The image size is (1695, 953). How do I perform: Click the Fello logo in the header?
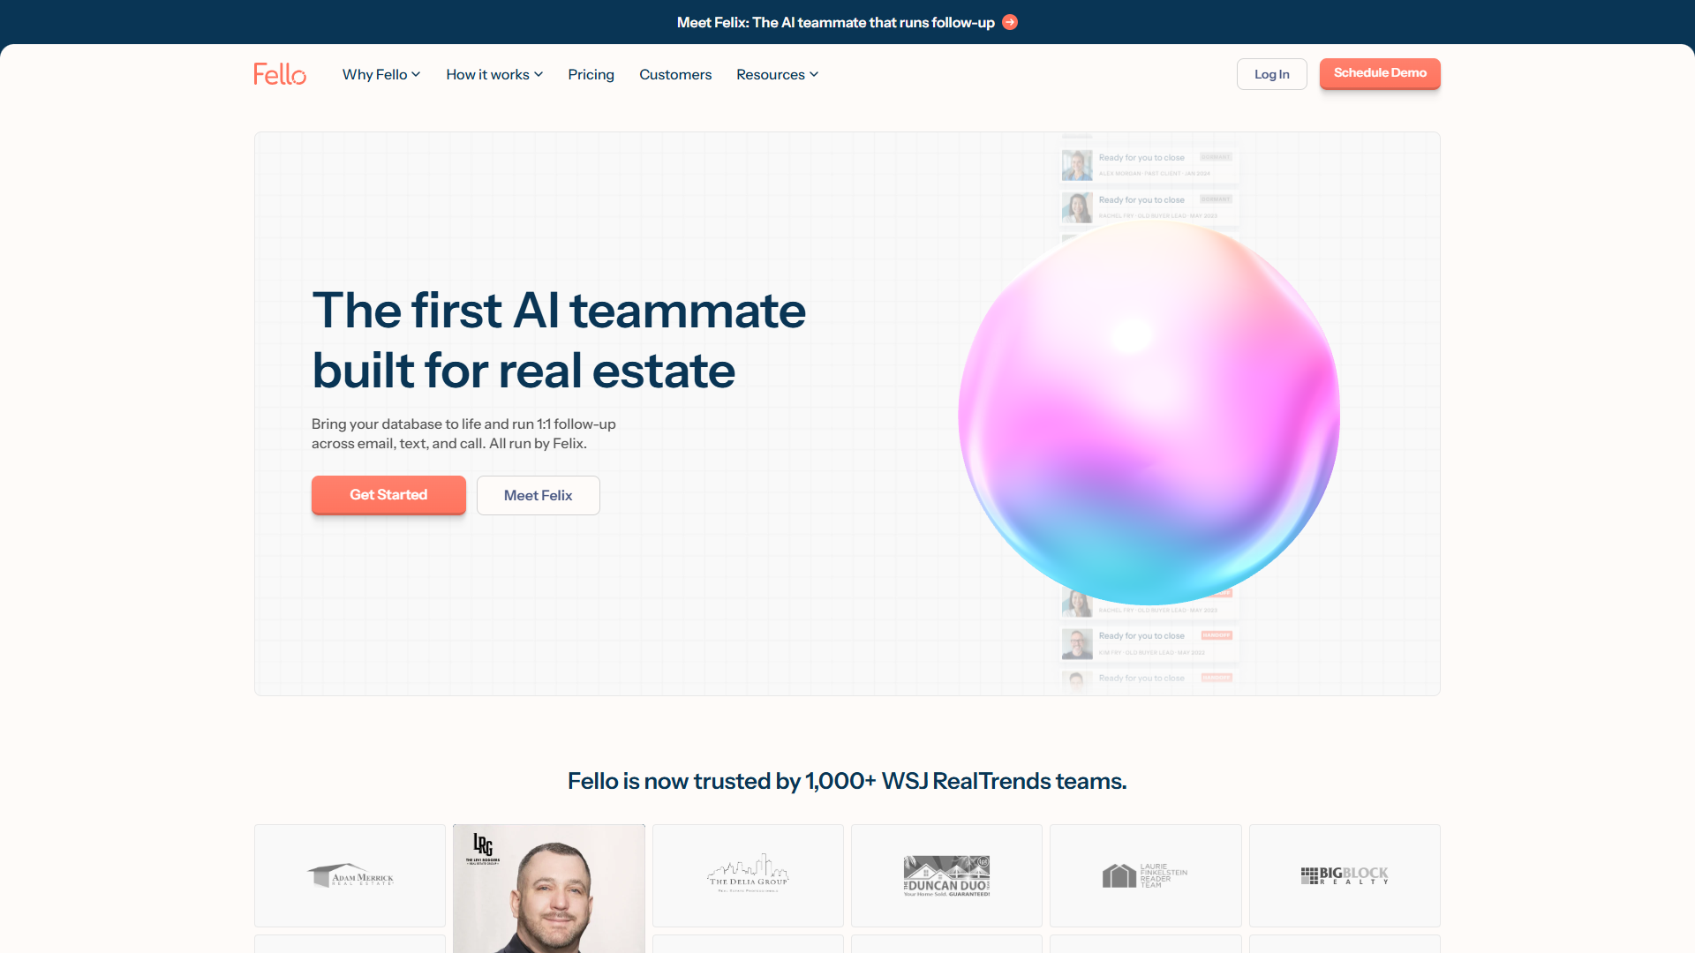(x=280, y=74)
